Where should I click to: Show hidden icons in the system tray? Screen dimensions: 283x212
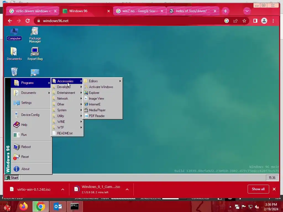point(230,207)
